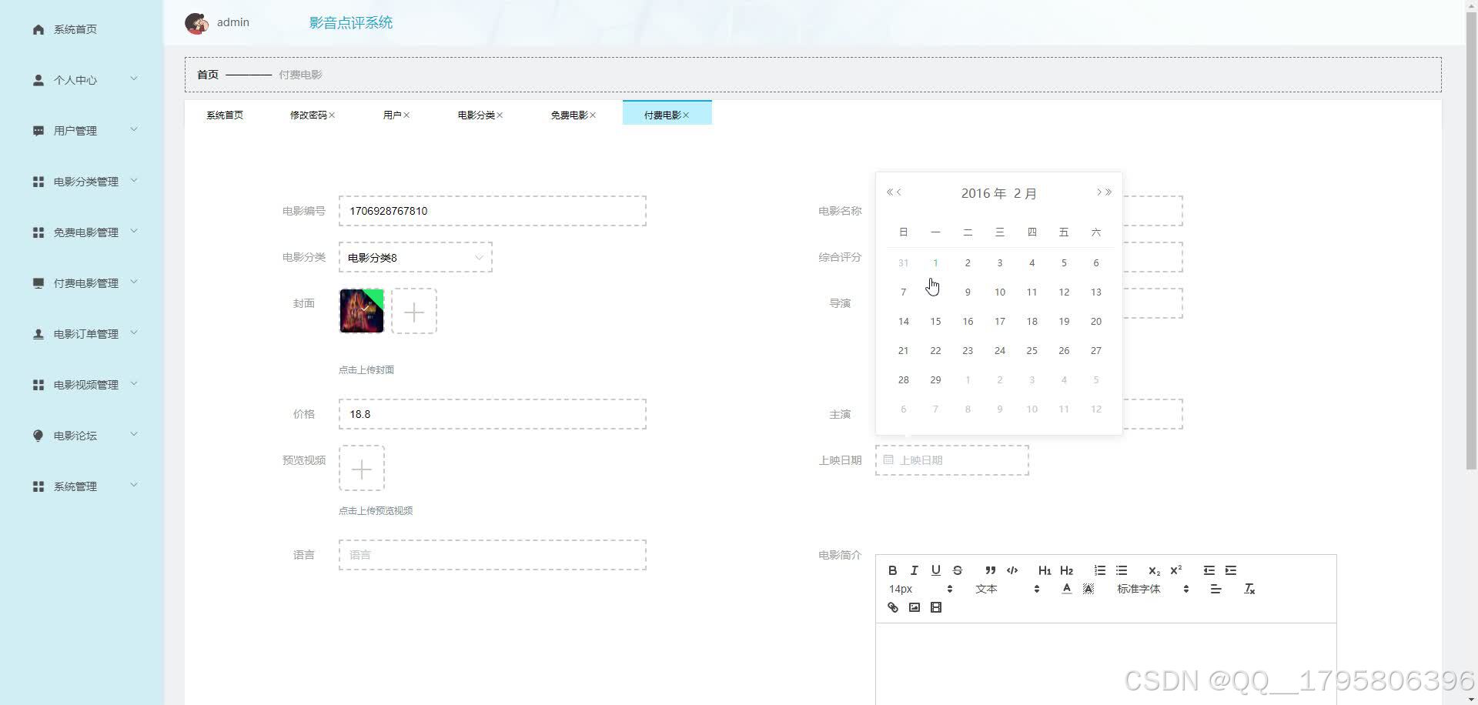Select February 1 highlighted date

[935, 262]
